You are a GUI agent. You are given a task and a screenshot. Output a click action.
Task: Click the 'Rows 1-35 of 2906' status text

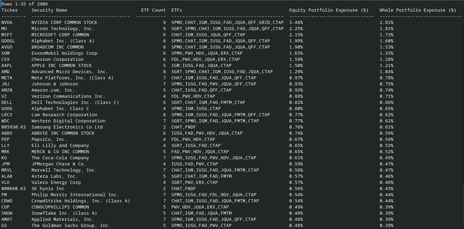(x=25, y=4)
